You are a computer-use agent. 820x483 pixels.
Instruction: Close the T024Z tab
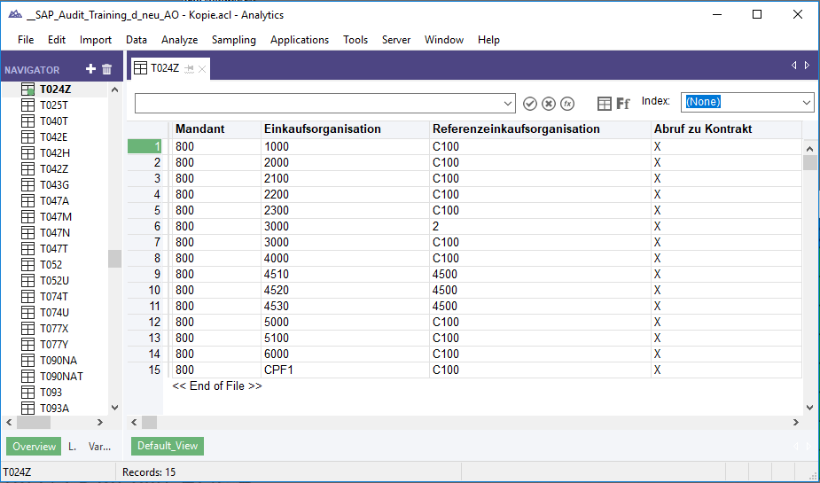point(202,69)
